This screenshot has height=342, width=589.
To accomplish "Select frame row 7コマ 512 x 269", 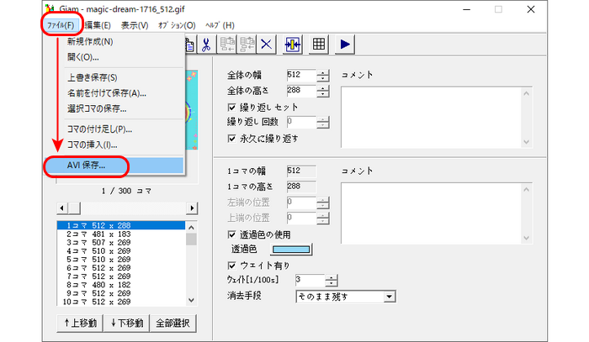I will (x=121, y=276).
